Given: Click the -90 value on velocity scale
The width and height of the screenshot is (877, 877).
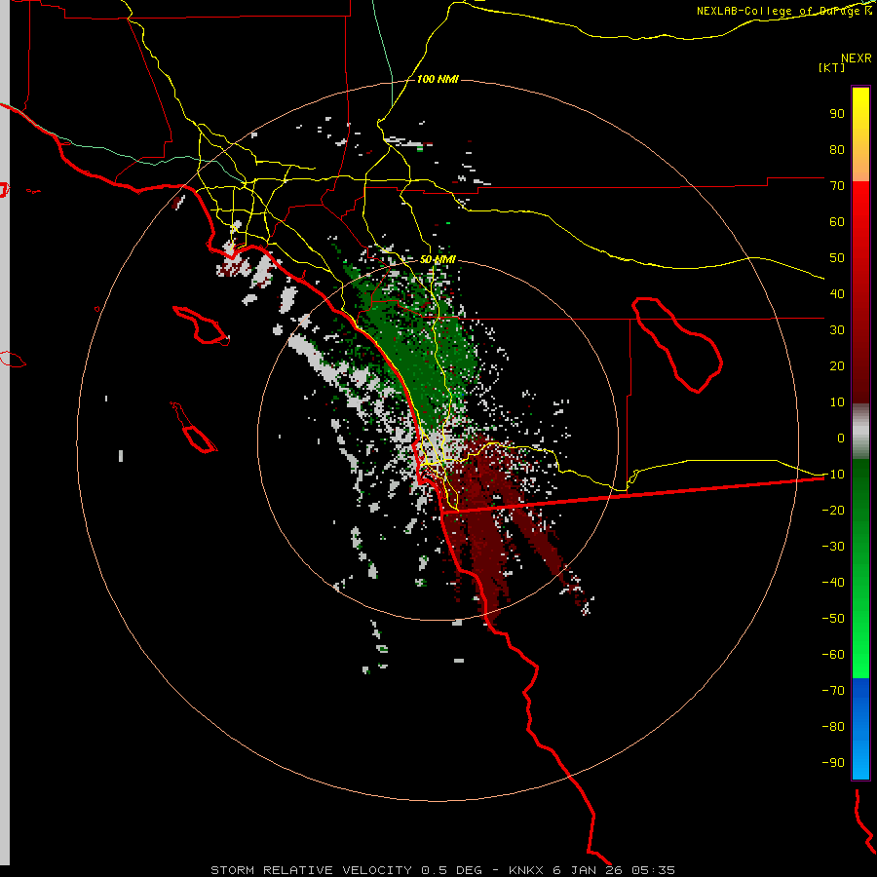Looking at the screenshot, I should [x=833, y=762].
